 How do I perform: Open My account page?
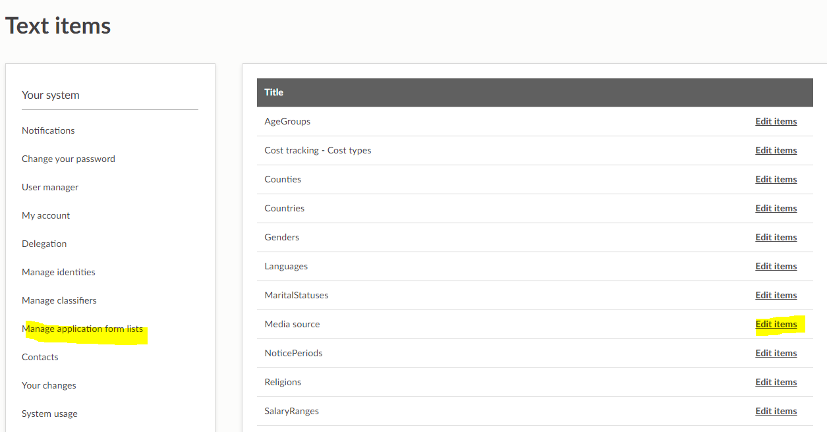[x=45, y=215]
